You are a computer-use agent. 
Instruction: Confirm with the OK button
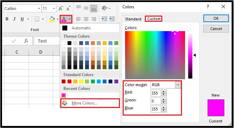pos(216,18)
